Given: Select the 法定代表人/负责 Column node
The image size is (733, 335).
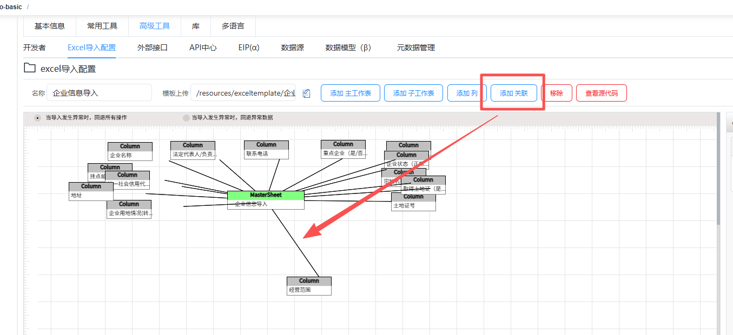Looking at the screenshot, I should point(193,150).
